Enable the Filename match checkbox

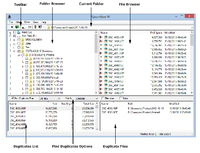point(103,98)
